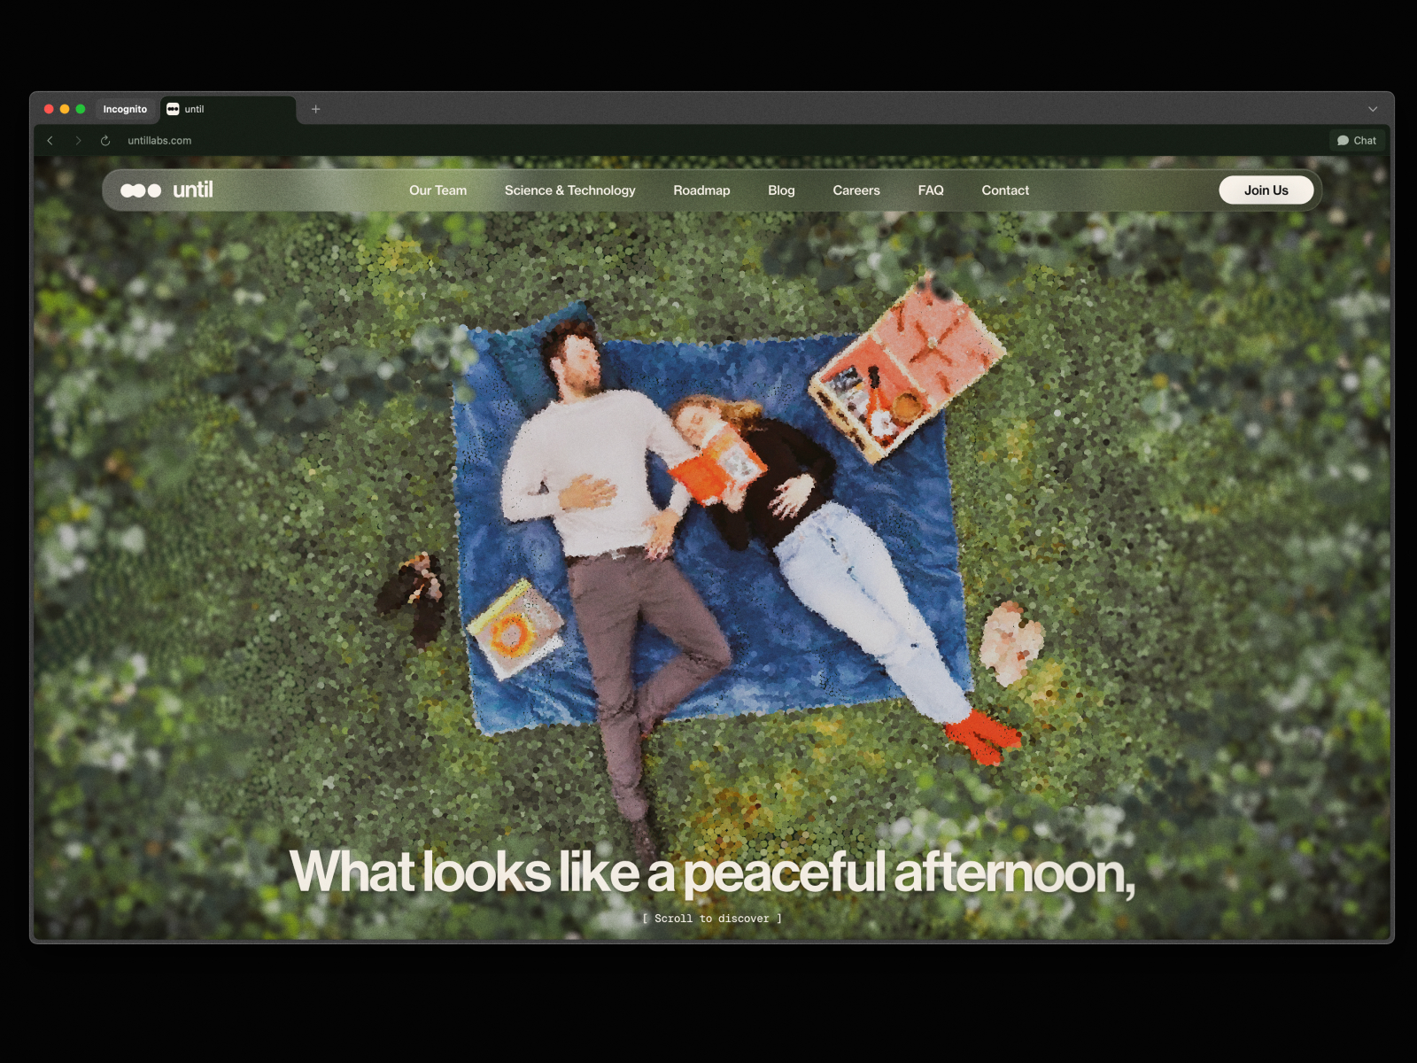Navigate to the Contact page

click(1004, 190)
